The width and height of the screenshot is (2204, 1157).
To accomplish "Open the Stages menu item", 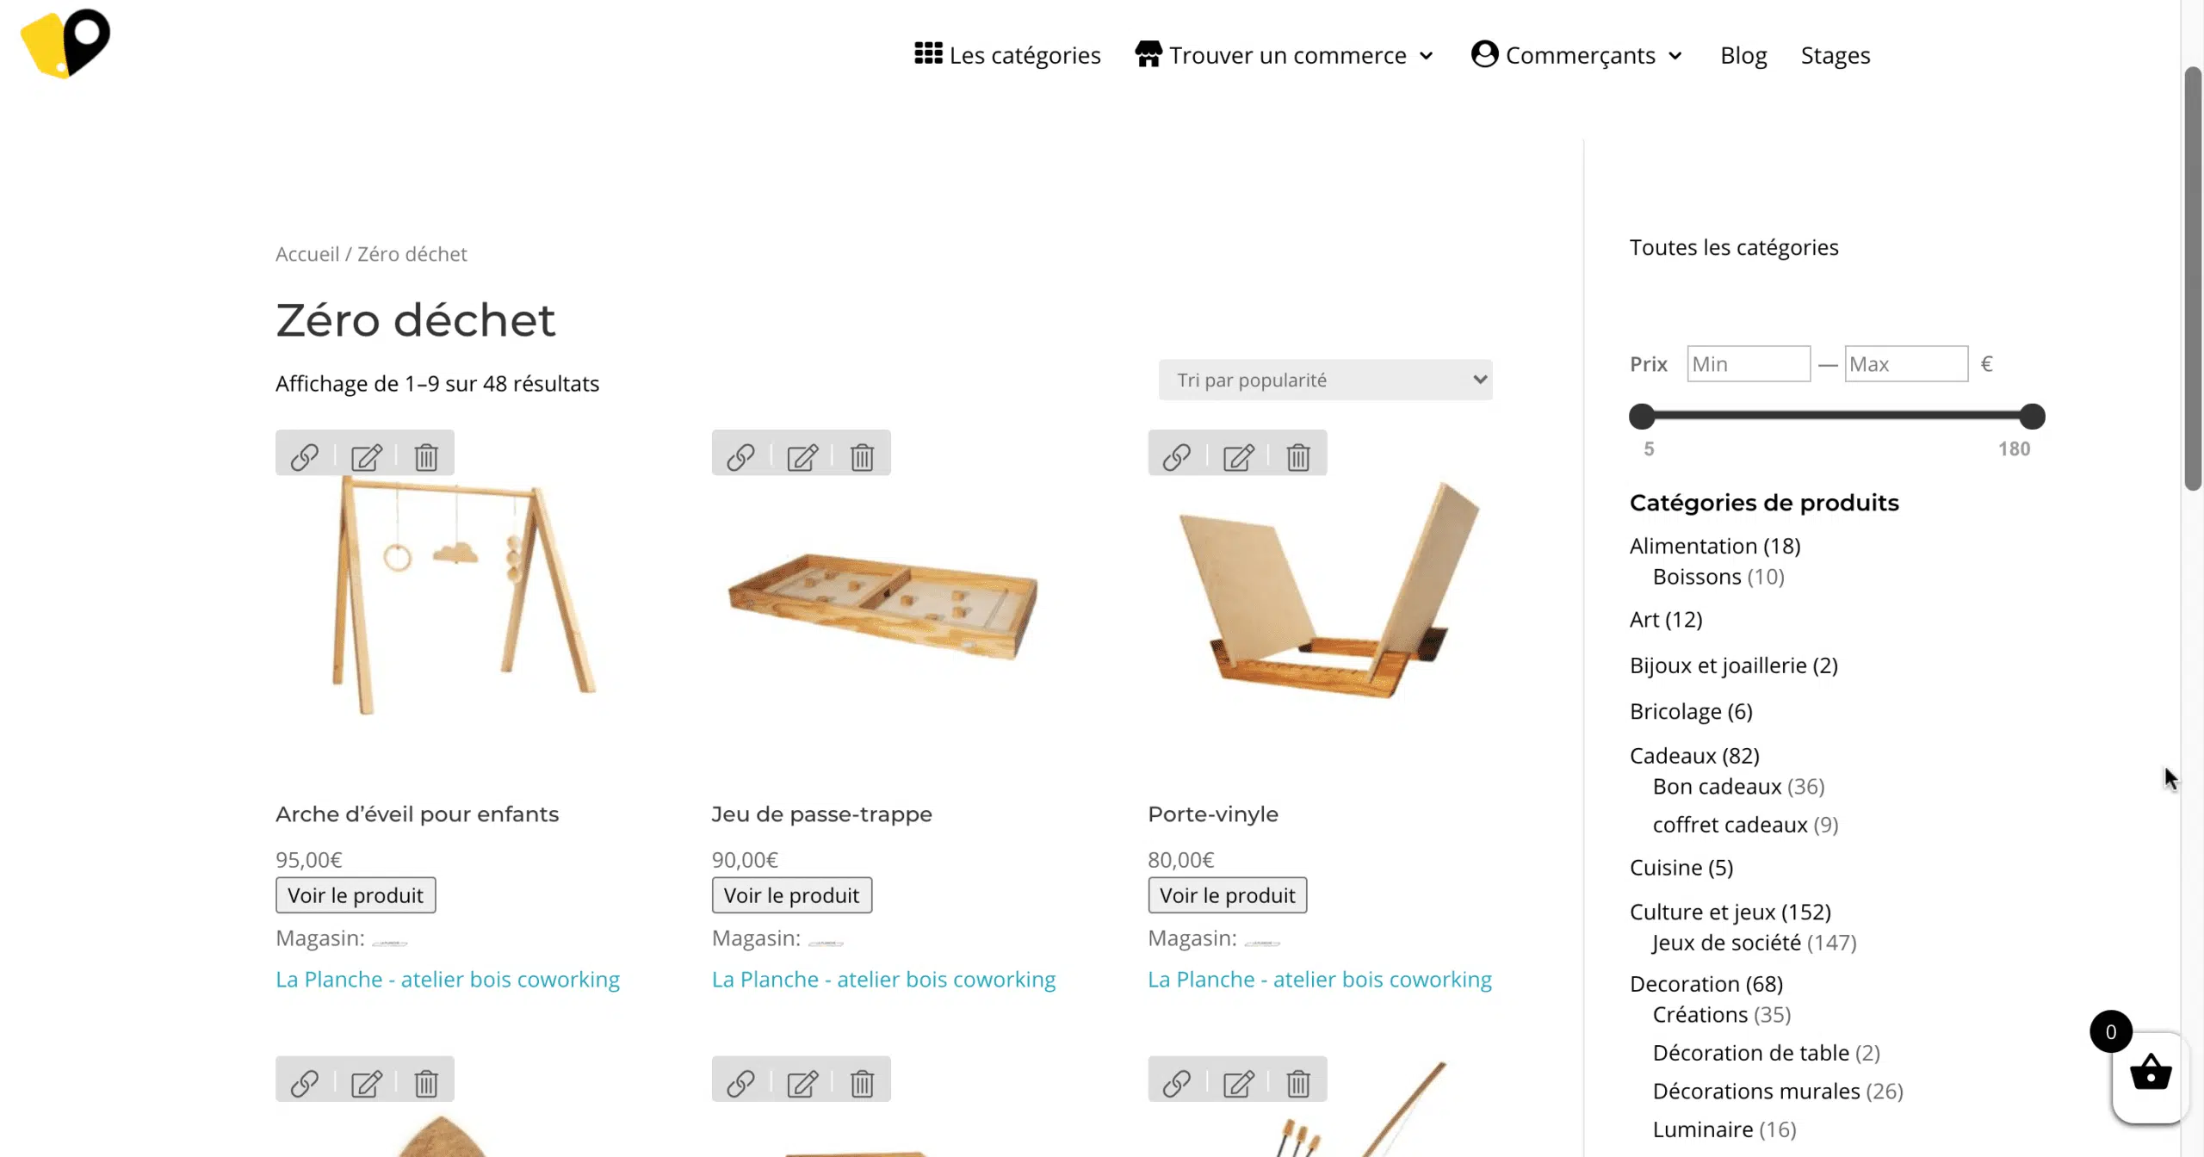I will (1836, 55).
